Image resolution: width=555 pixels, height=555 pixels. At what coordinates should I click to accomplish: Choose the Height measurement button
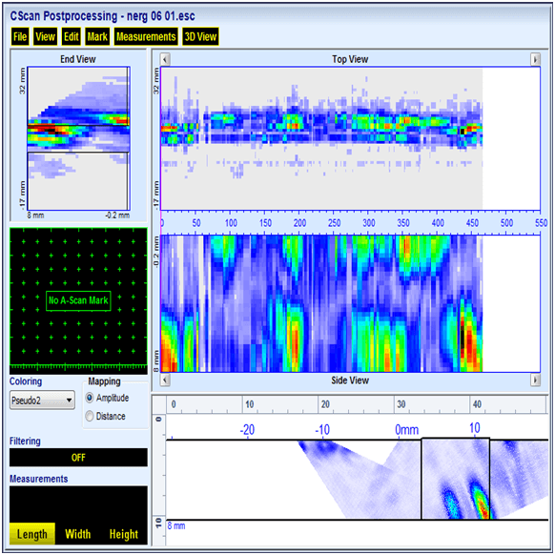pyautogui.click(x=124, y=534)
